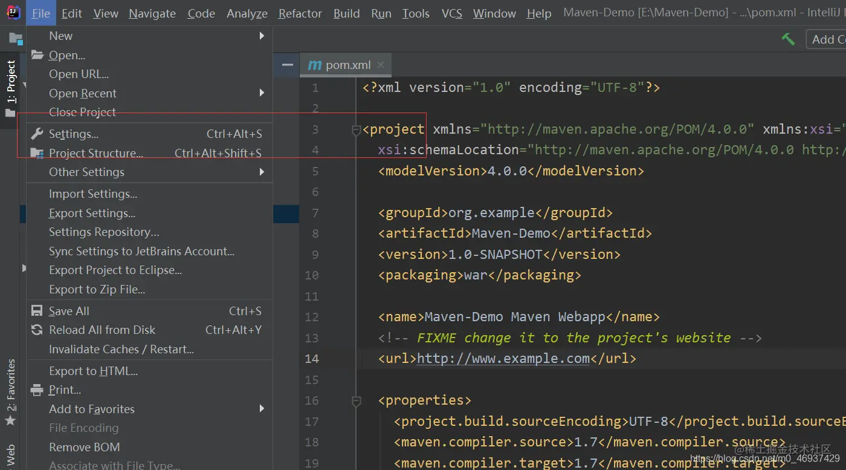The image size is (846, 470).
Task: Switch to the pom.xml tab
Action: click(346, 65)
